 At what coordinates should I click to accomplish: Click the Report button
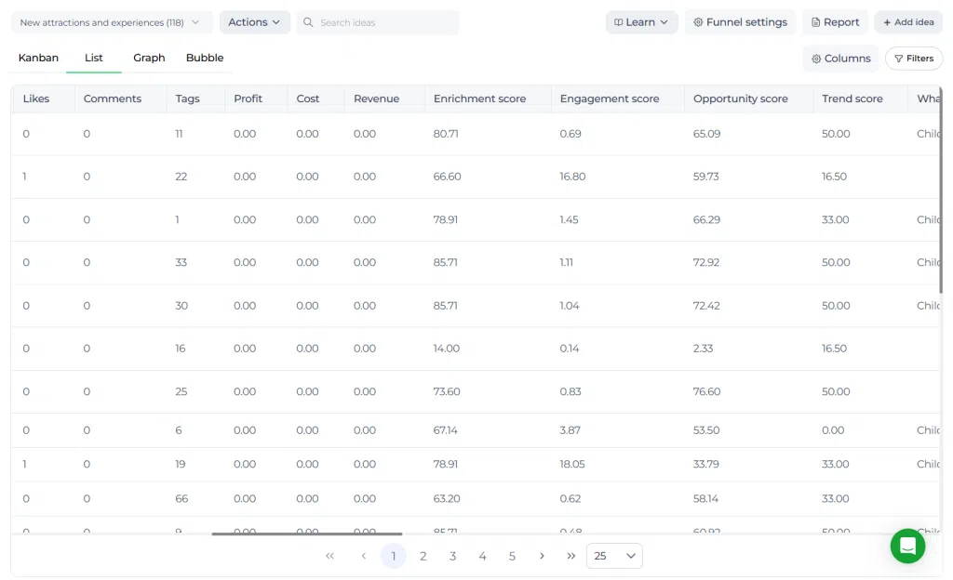point(835,22)
